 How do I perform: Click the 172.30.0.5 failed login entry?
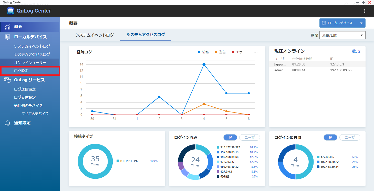pos(325,157)
